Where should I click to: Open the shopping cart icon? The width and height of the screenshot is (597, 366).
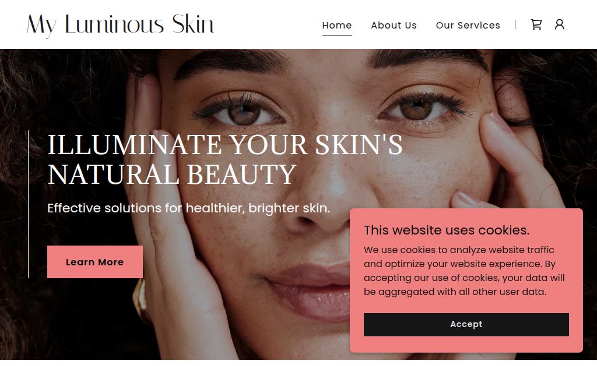536,24
